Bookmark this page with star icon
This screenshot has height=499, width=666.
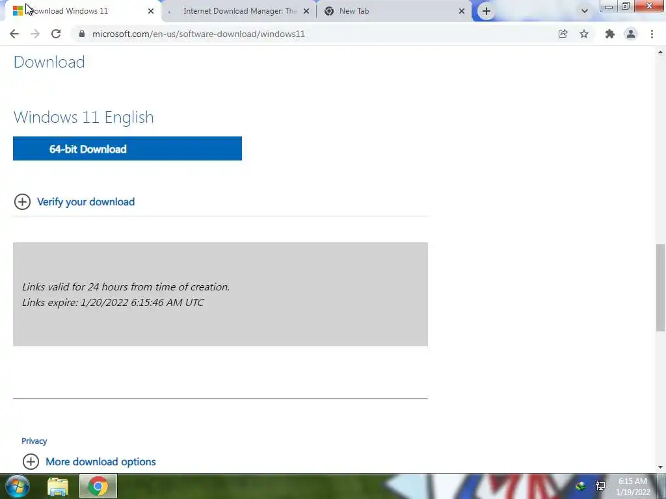pos(584,34)
